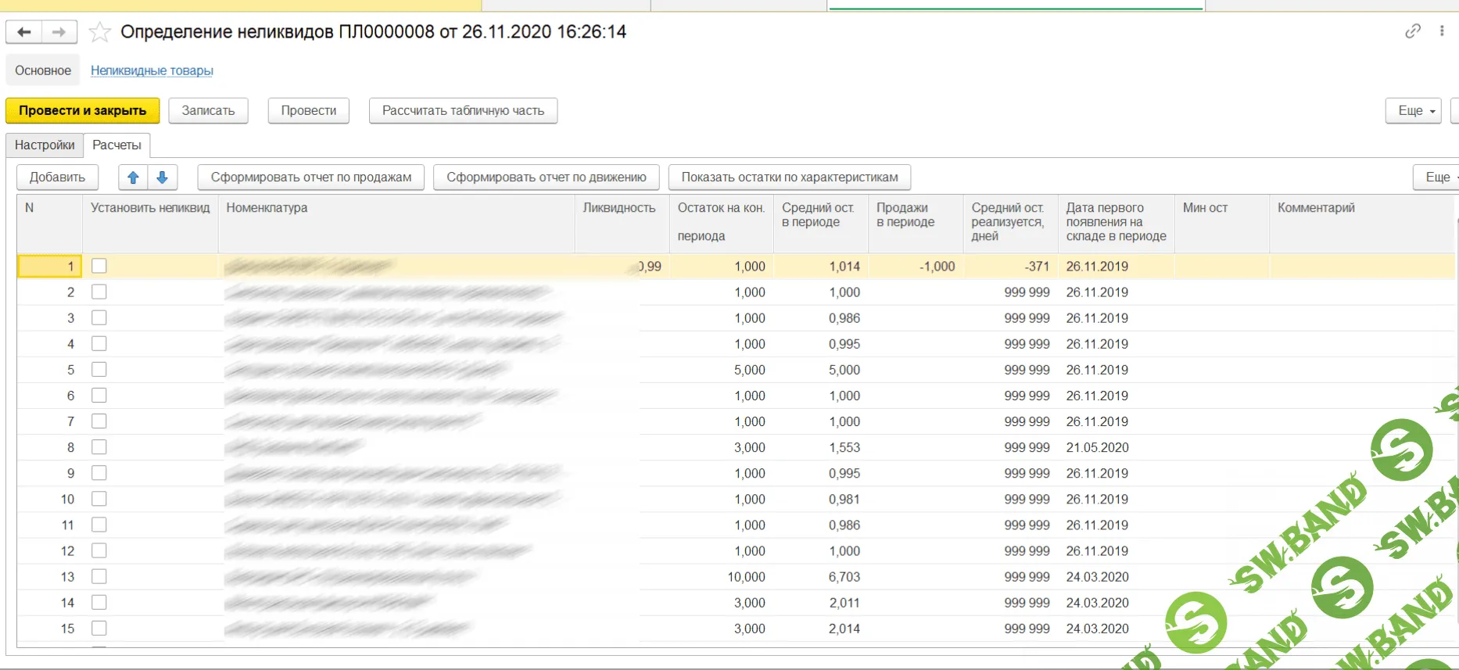Screen dimensions: 1459x670
Task: Tick the illiquid checkbox in row 1
Action: (x=99, y=266)
